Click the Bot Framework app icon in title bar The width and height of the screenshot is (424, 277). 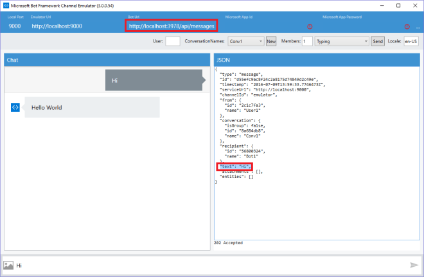pyautogui.click(x=6, y=5)
